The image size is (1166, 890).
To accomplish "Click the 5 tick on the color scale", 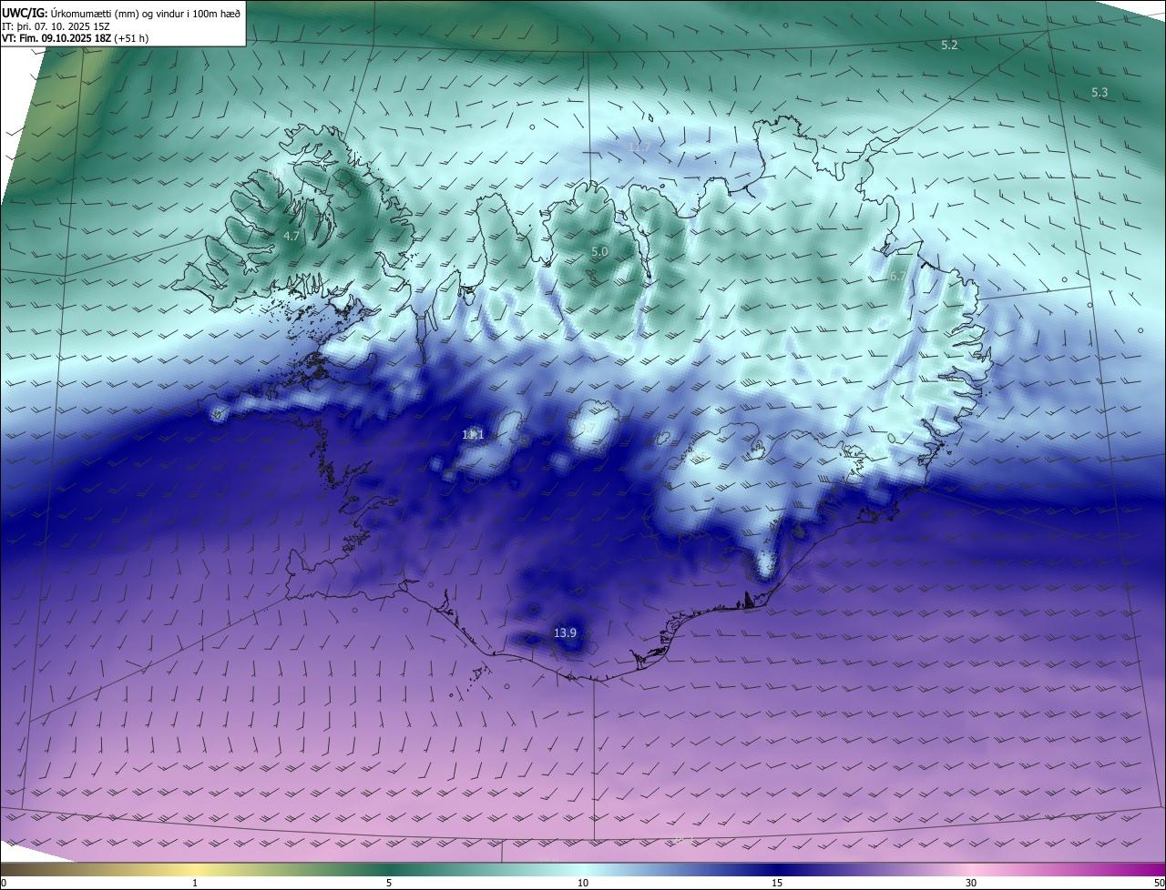I will pyautogui.click(x=389, y=883).
